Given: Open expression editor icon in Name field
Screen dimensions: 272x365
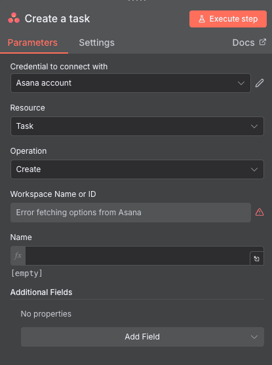Looking at the screenshot, I should 257,258.
